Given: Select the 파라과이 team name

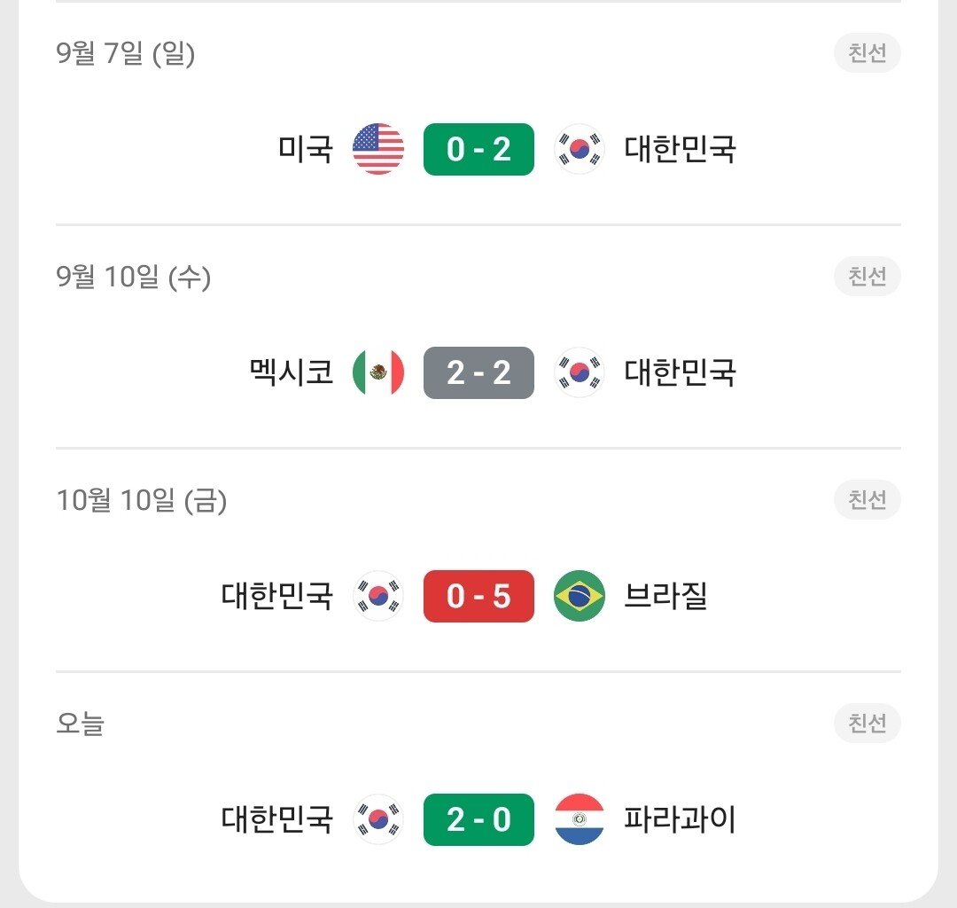Looking at the screenshot, I should pyautogui.click(x=680, y=819).
